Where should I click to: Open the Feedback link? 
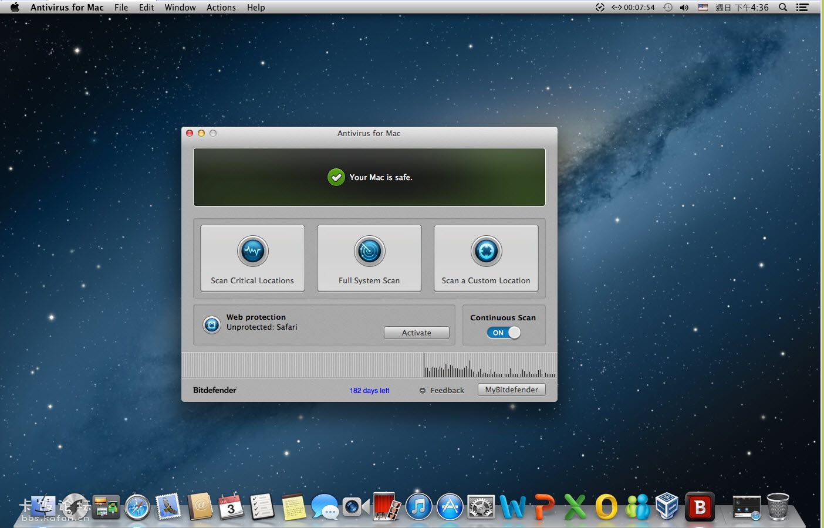point(447,391)
